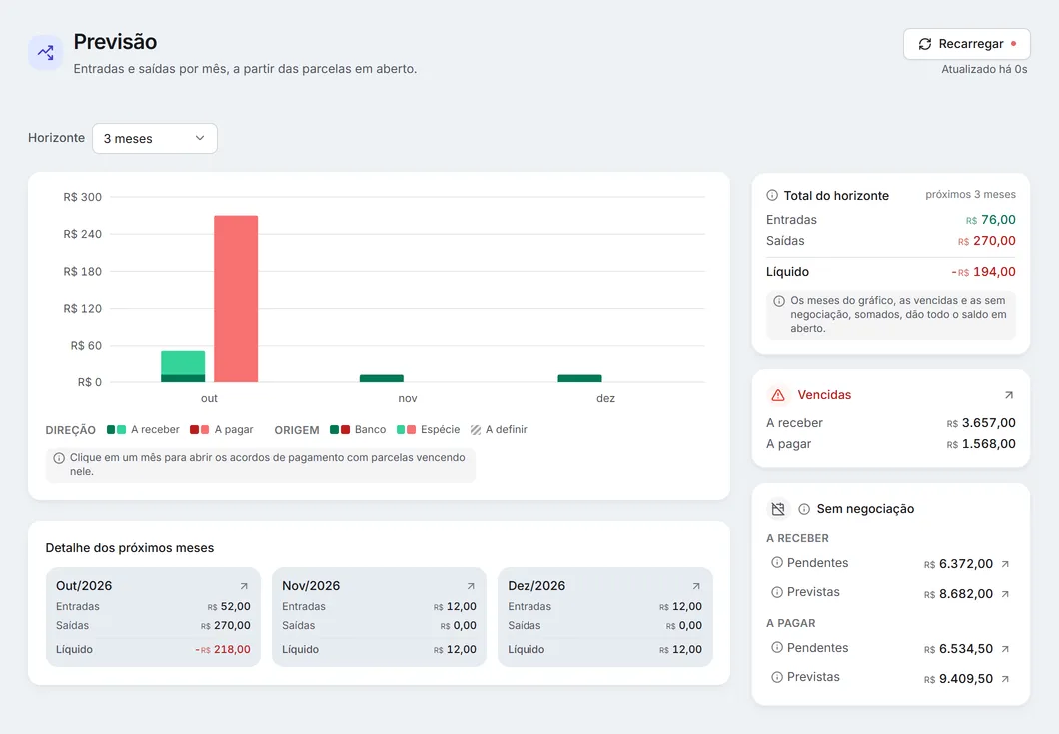Viewport: 1059px width, 734px height.
Task: Click the Espécie legend swatch
Action: [x=406, y=430]
